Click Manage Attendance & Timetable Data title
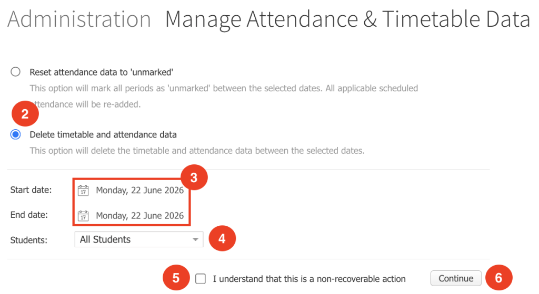 (x=348, y=19)
